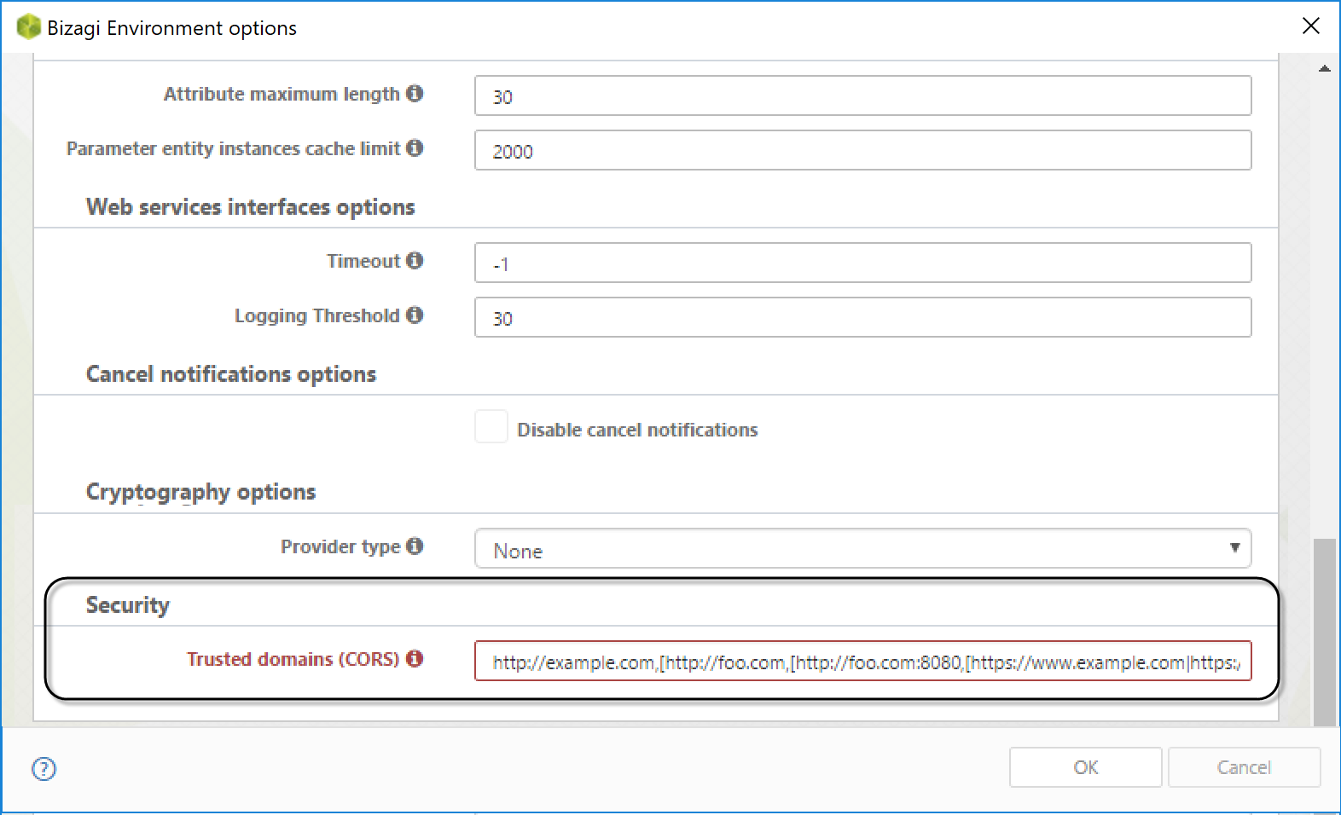
Task: Click the Logging Threshold label
Action: 317,315
